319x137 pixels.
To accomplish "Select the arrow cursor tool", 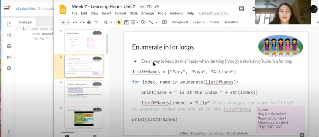I will [x=119, y=22].
